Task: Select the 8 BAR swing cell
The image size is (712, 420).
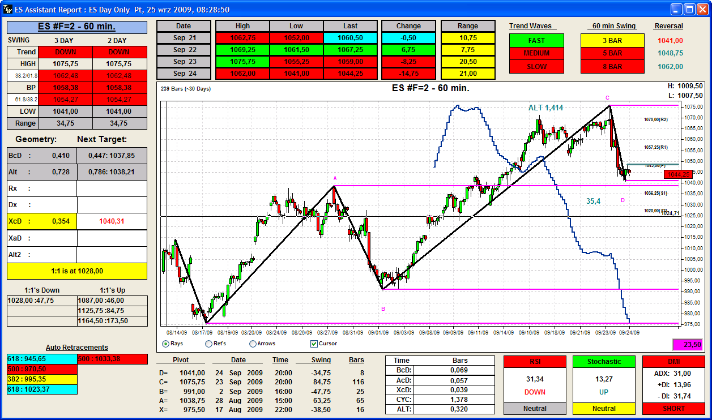Action: (x=612, y=67)
